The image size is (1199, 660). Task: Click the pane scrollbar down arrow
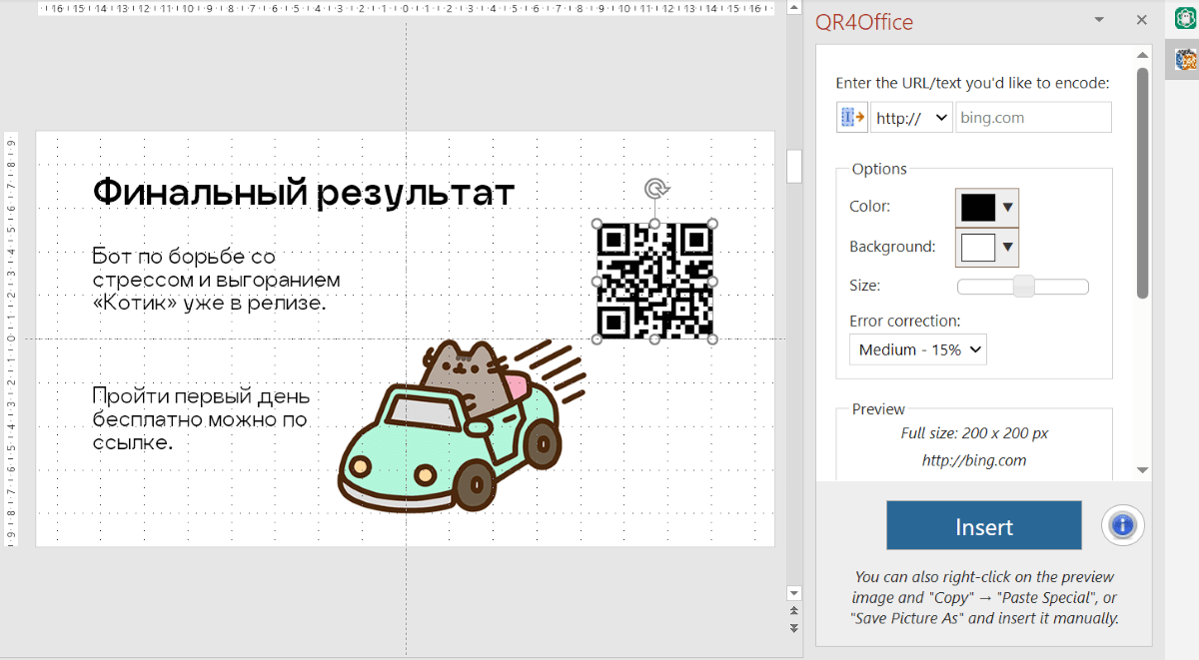click(x=1143, y=469)
